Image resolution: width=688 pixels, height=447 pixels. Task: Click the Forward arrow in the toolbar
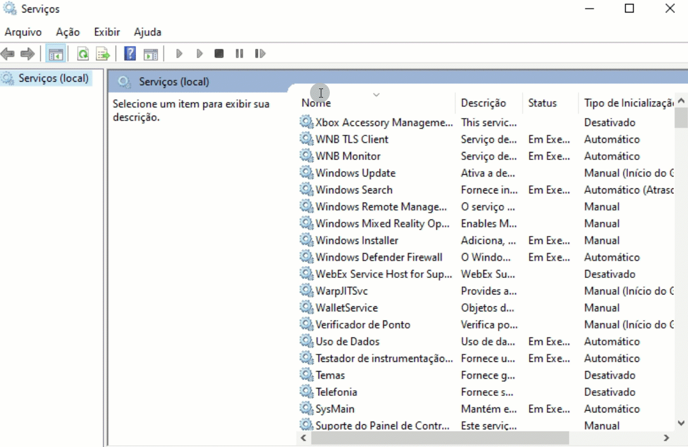click(x=27, y=54)
